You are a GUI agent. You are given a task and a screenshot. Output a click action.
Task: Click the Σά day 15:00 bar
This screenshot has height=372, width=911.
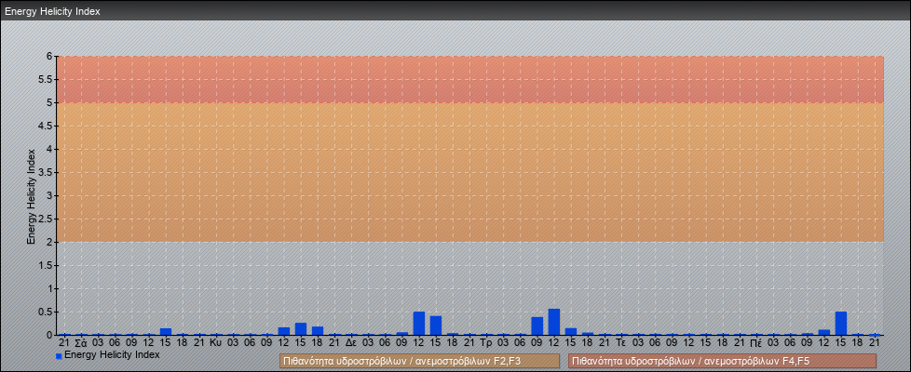click(x=166, y=331)
